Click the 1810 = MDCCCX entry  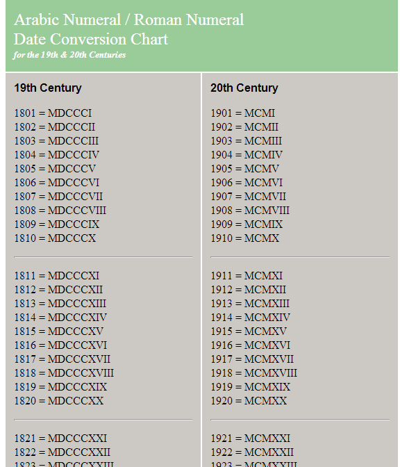click(x=55, y=238)
